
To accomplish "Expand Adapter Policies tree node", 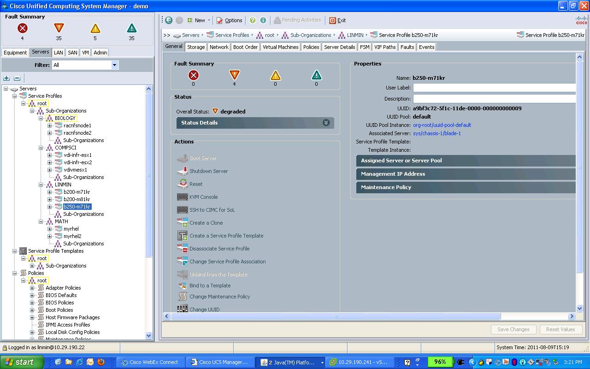I will point(32,288).
